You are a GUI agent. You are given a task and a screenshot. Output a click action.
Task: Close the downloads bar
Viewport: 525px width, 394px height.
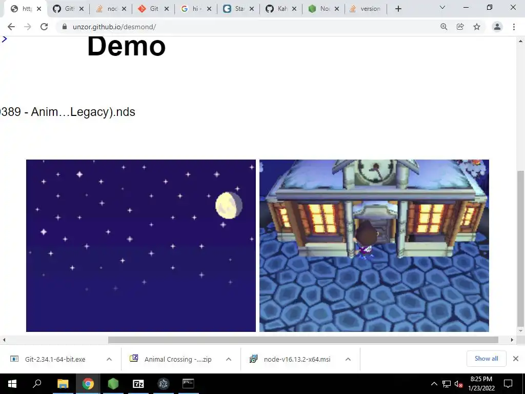click(516, 359)
